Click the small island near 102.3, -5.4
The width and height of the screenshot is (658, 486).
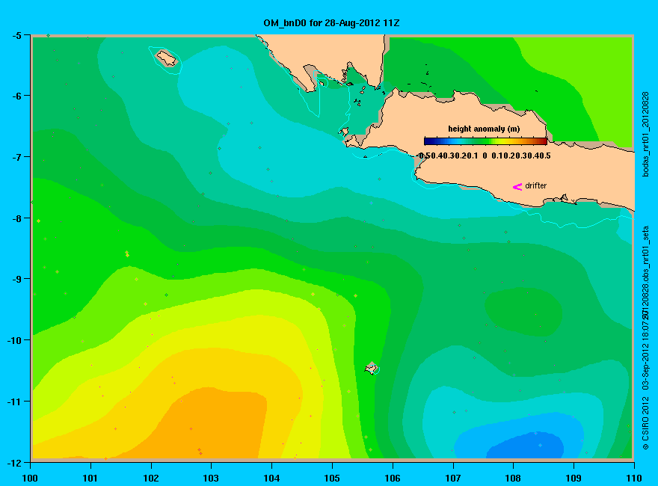pos(167,58)
